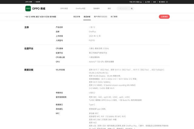Switch to 用户评价(10533) tab

(100, 17)
